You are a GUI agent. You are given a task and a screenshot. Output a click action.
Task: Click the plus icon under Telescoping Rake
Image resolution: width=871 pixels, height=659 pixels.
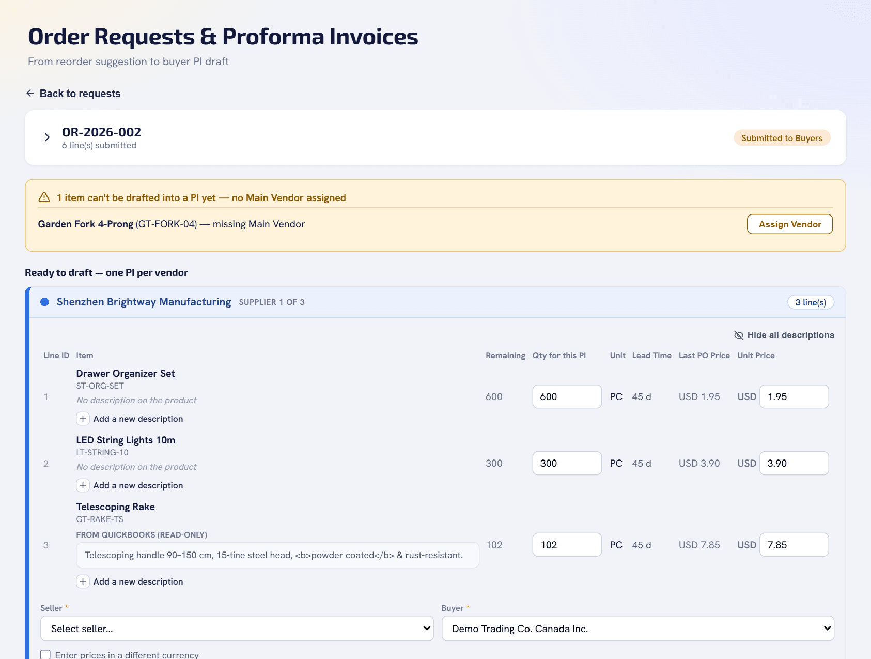(x=83, y=581)
